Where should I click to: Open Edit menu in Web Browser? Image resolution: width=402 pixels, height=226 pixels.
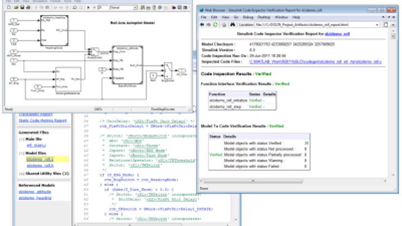click(x=214, y=17)
